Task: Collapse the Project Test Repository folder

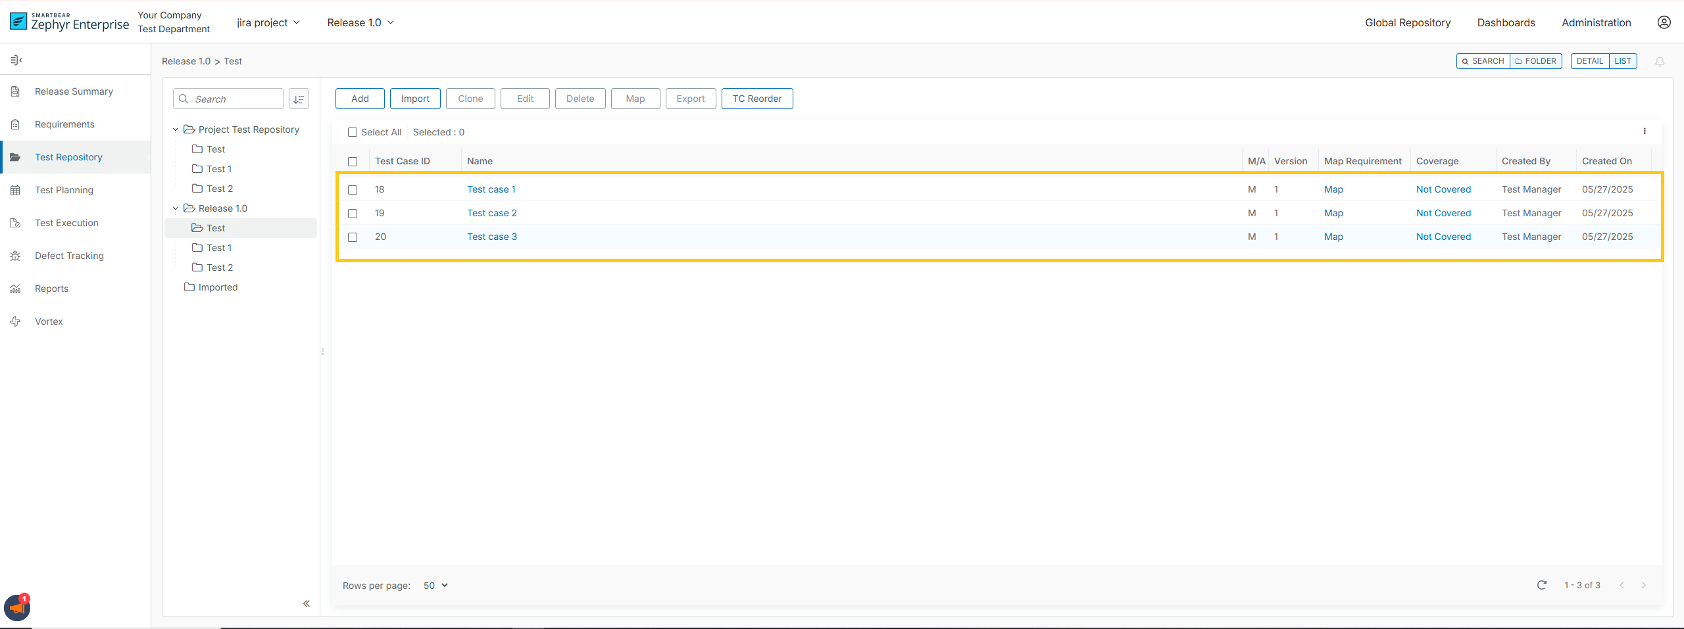Action: pyautogui.click(x=175, y=129)
